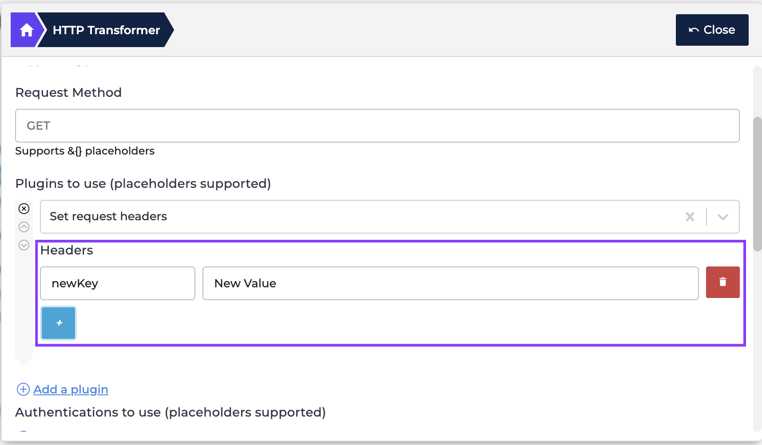Expand the plugin dropdown chevron

click(723, 217)
